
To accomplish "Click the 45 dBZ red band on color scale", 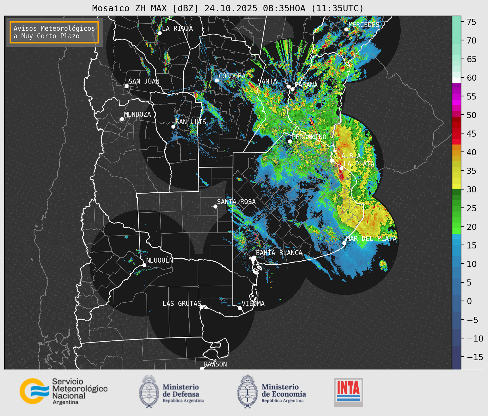I will click(456, 134).
